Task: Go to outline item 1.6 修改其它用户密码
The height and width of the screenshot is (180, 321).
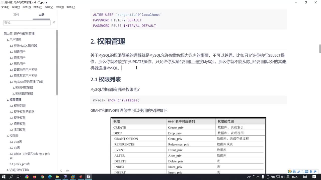Action: (23, 75)
